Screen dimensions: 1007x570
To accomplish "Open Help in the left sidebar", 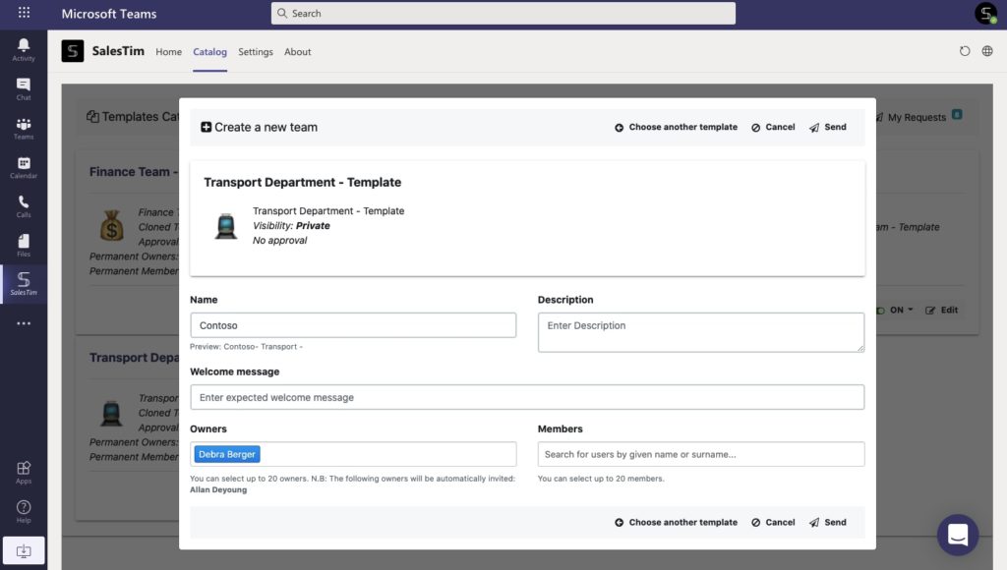I will pos(24,512).
